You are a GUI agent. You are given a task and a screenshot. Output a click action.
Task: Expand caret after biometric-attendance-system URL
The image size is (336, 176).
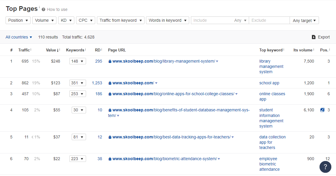tap(219, 159)
